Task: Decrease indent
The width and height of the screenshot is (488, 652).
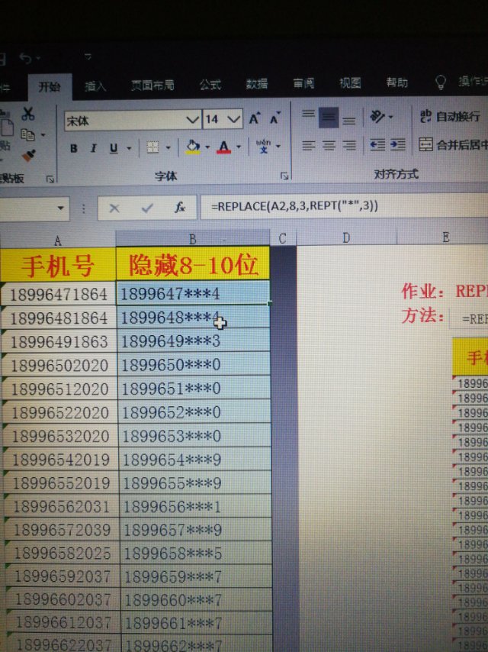Action: coord(377,145)
